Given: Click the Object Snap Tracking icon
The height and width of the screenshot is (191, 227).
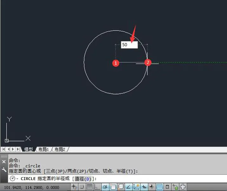Looking at the screenshot, I should pyautogui.click(x=129, y=187).
